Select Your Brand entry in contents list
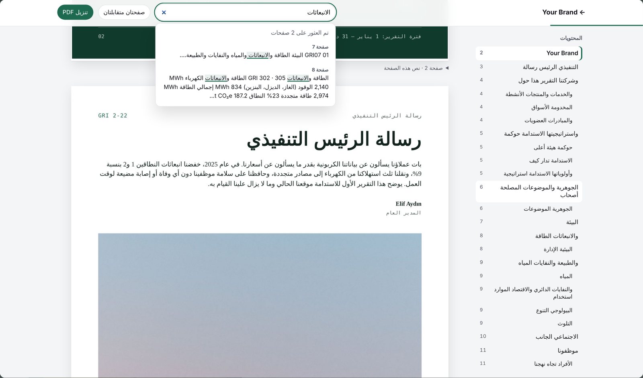This screenshot has height=378, width=643. [528, 53]
